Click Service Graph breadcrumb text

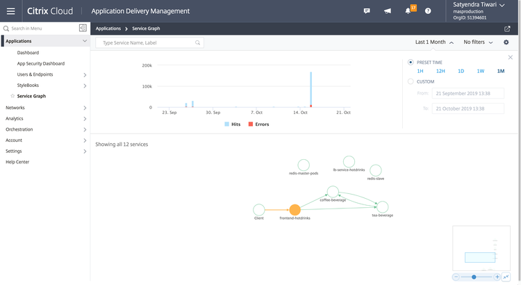(146, 28)
